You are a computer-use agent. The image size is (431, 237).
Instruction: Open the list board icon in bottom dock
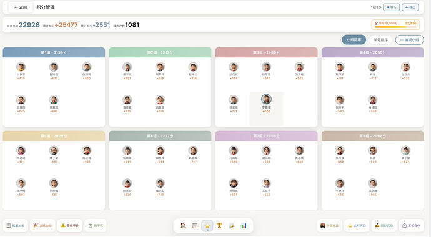pos(195,226)
